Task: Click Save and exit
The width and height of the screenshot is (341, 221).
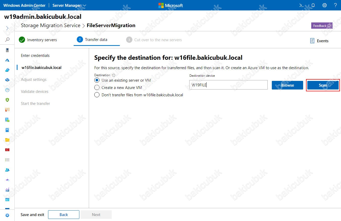Action: 32,215
